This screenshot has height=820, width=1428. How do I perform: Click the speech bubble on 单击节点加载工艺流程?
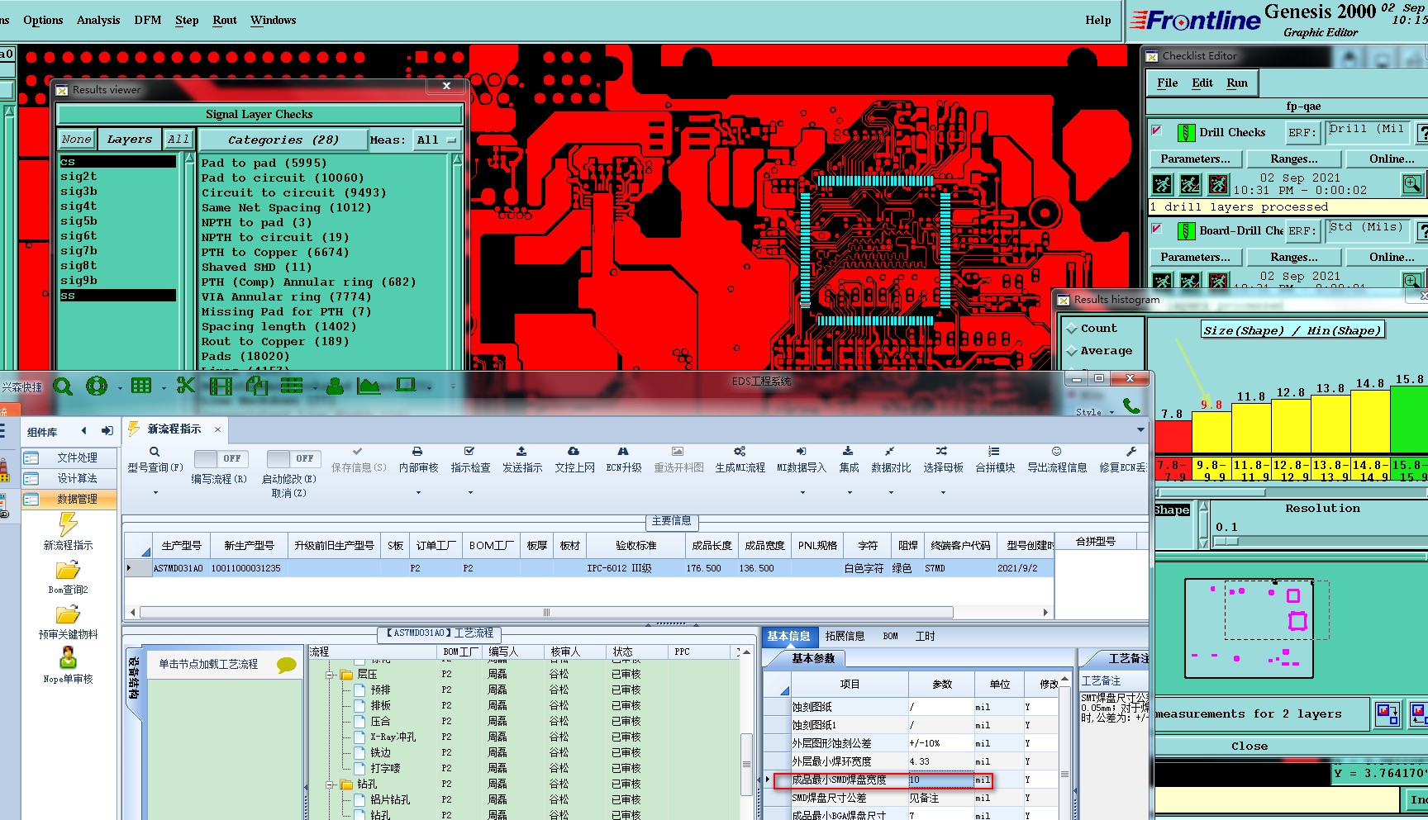pyautogui.click(x=287, y=665)
